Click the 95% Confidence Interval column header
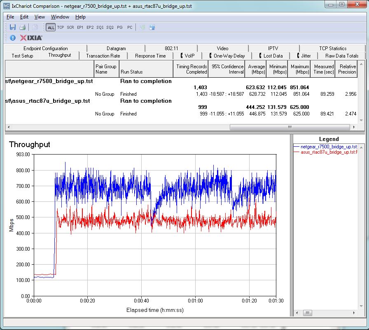 [227, 69]
